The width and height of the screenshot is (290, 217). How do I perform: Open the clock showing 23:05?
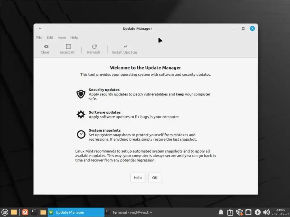pyautogui.click(x=281, y=212)
